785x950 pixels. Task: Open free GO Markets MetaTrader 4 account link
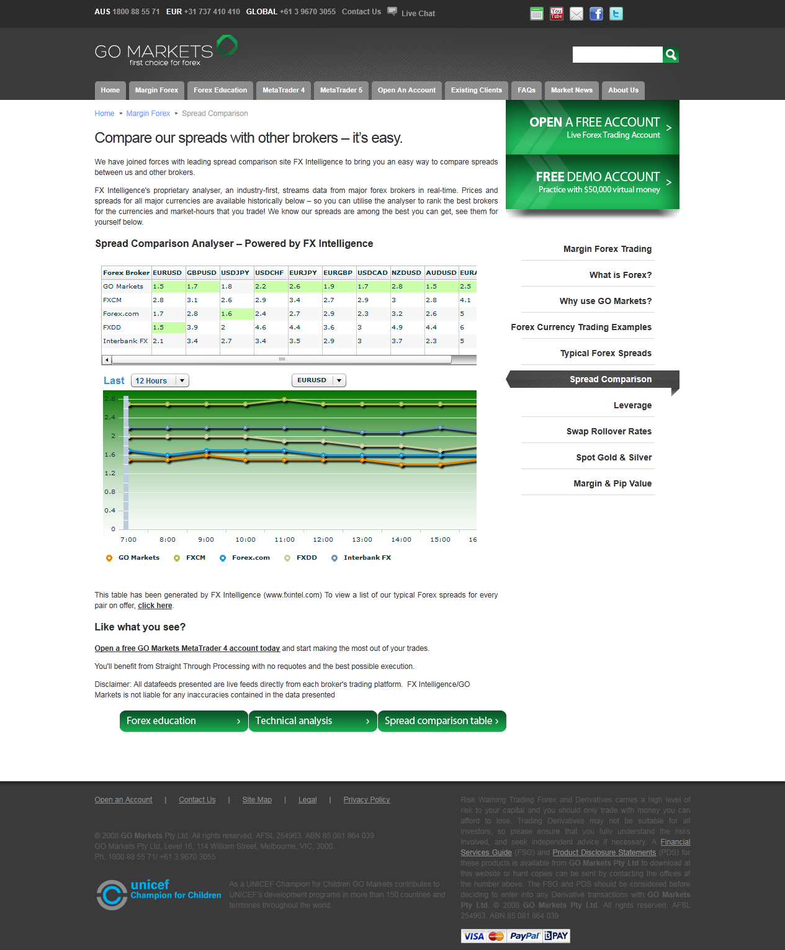click(x=187, y=648)
